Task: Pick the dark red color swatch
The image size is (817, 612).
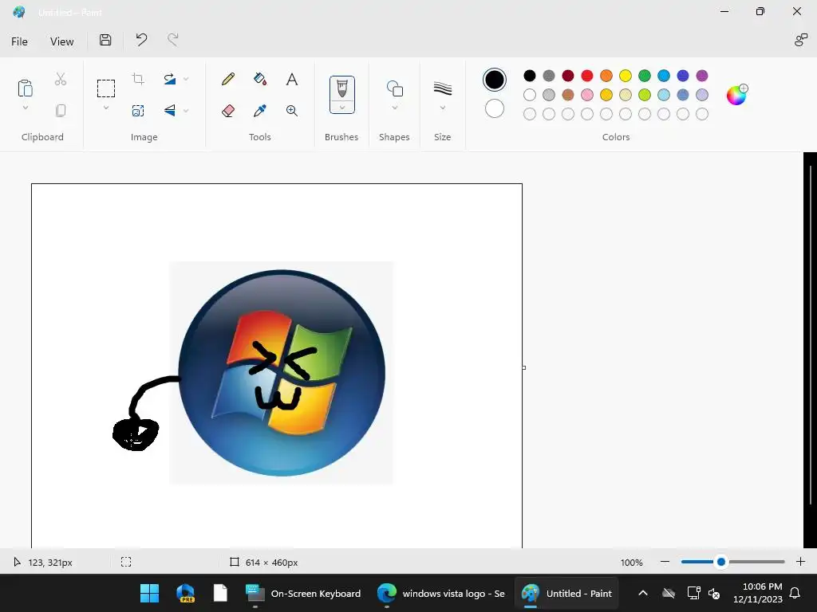Action: click(568, 76)
